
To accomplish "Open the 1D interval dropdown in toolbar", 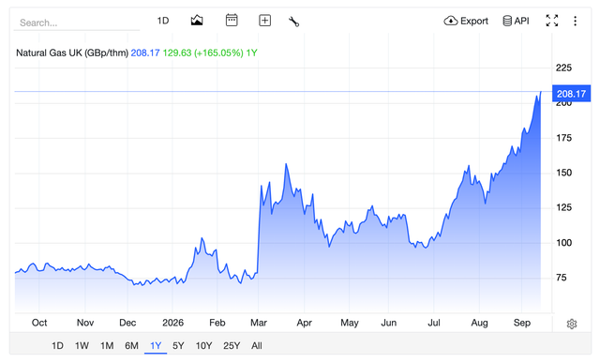I will point(163,21).
